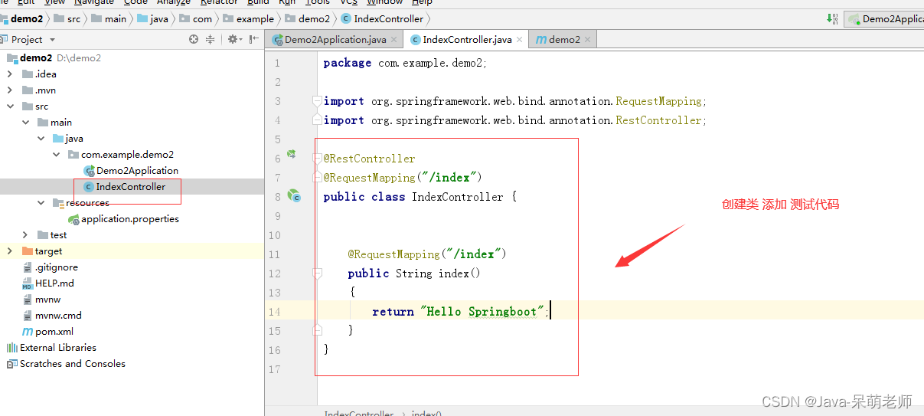924x416 pixels.
Task: Expand the test folder
Action: tap(25, 235)
